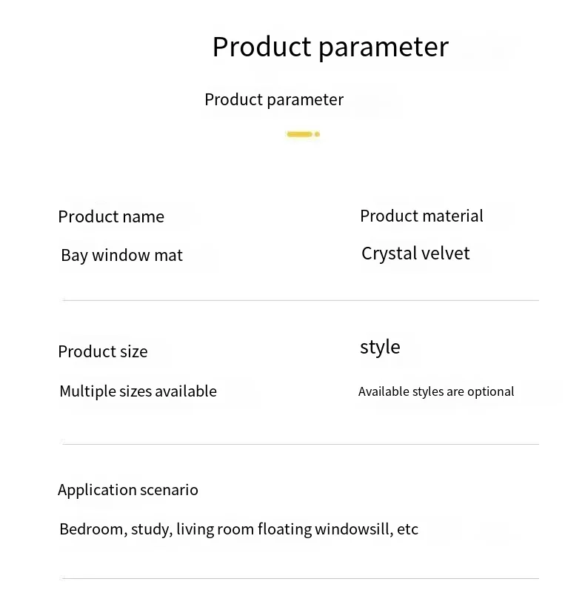
Task: Click the smaller 'Product parameter' subtitle
Action: 274,100
